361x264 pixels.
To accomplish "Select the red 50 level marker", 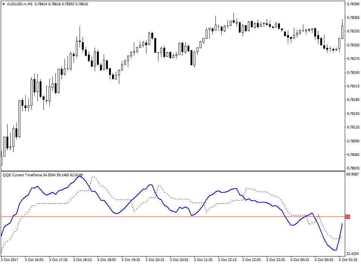I will (x=347, y=217).
